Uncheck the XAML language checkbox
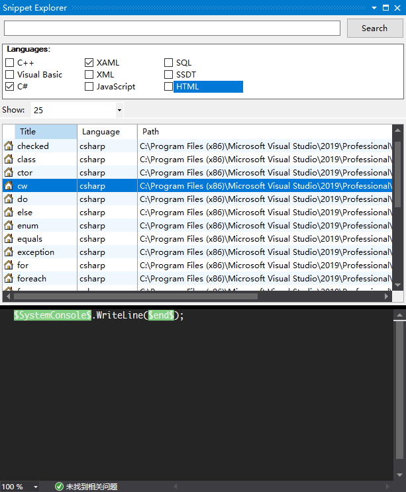 (x=89, y=63)
